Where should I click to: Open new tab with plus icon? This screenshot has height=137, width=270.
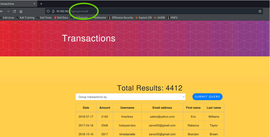pos(41,4)
